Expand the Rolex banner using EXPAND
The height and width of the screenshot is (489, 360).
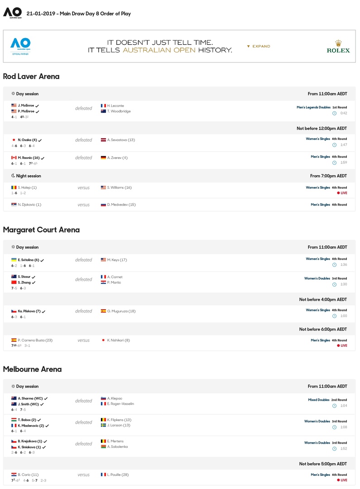coord(259,46)
